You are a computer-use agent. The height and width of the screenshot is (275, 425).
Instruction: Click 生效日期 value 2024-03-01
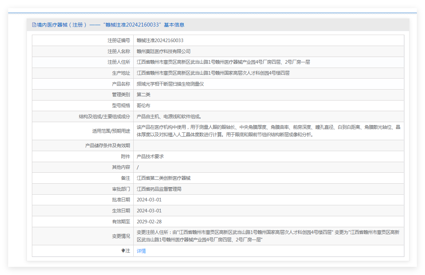tap(149, 211)
